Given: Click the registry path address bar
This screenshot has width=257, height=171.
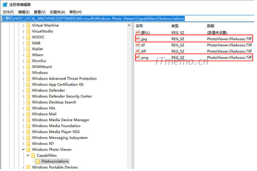Looking at the screenshot, I should (127, 18).
